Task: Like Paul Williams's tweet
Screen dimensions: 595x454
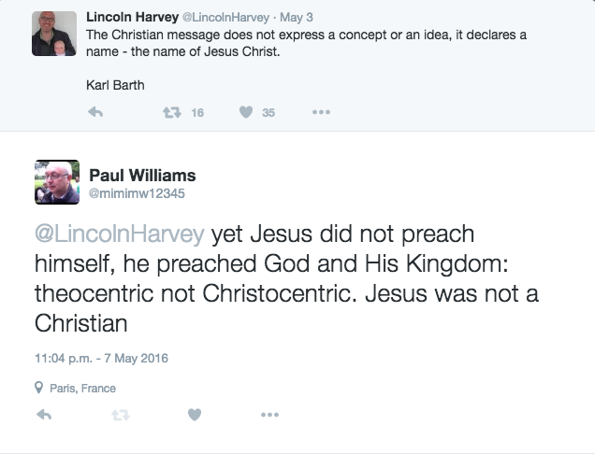Action: tap(195, 415)
